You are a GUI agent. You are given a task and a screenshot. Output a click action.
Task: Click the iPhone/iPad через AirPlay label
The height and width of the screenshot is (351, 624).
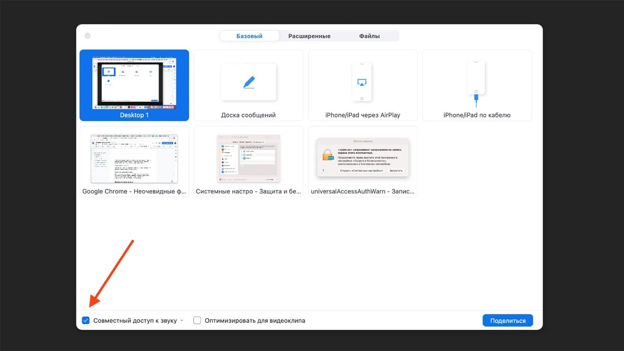tap(363, 115)
